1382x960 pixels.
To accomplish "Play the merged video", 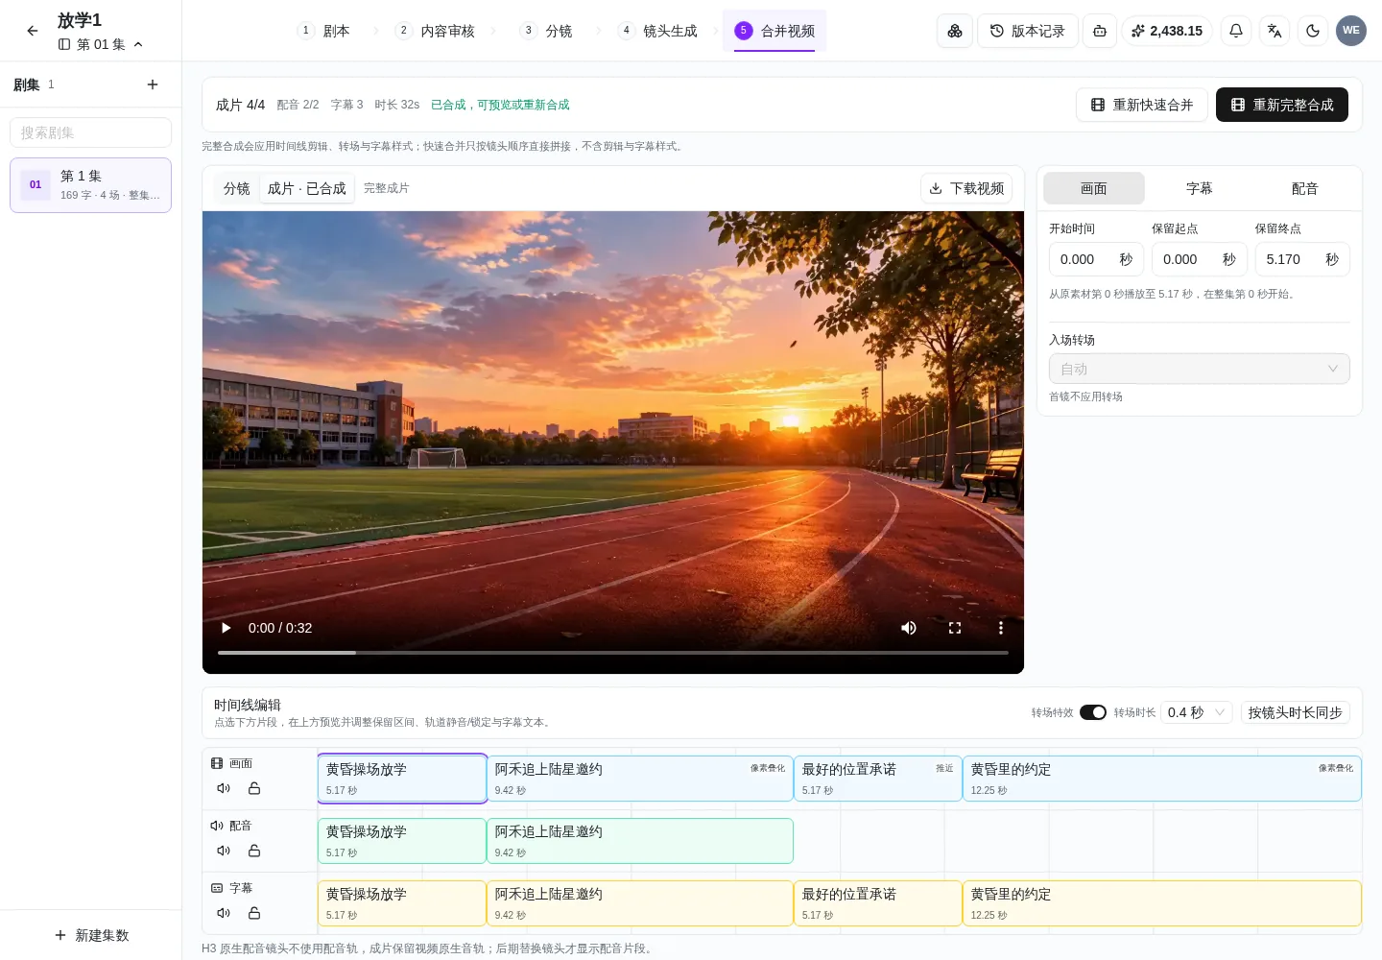I will [x=226, y=628].
